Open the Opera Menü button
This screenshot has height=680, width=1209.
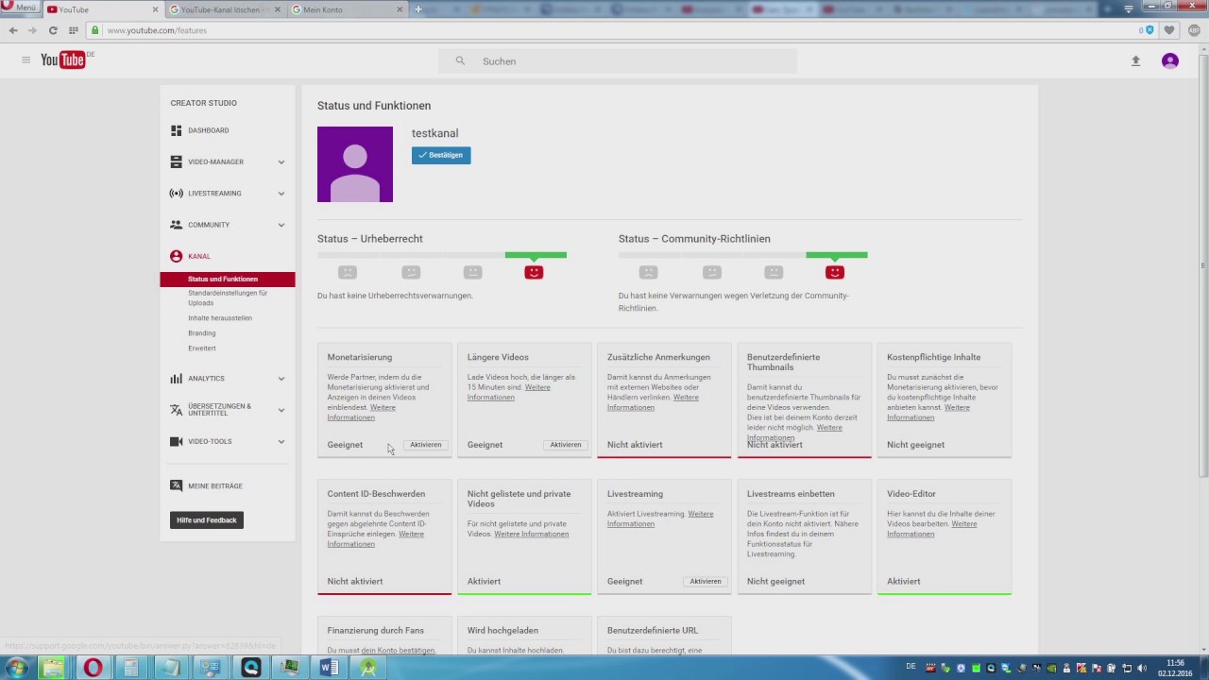pos(20,8)
